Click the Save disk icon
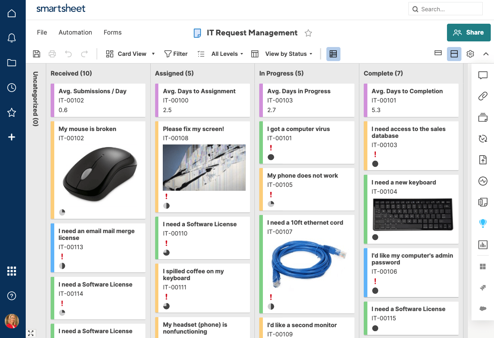Screen dimensions: 494x338 37,54
